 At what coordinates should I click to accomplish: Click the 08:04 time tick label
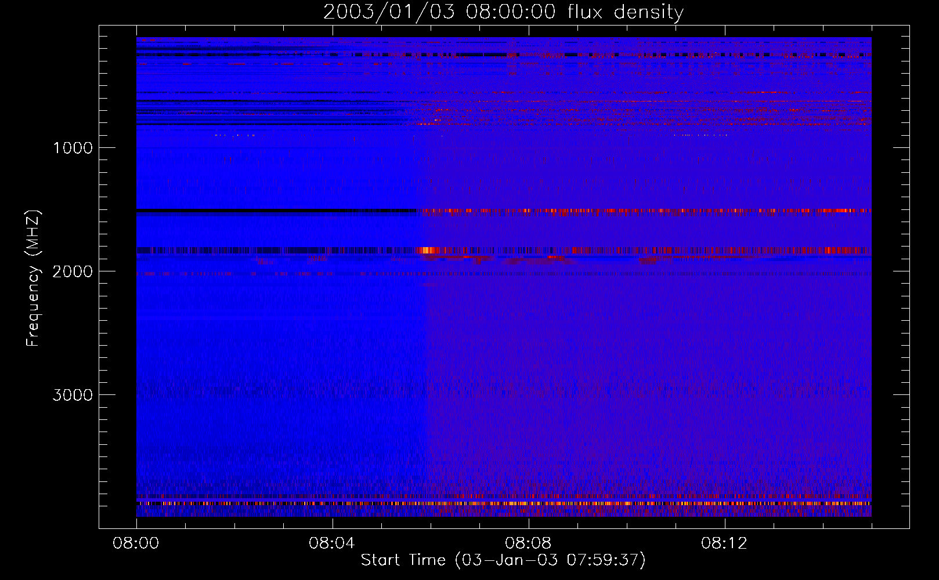[x=332, y=543]
